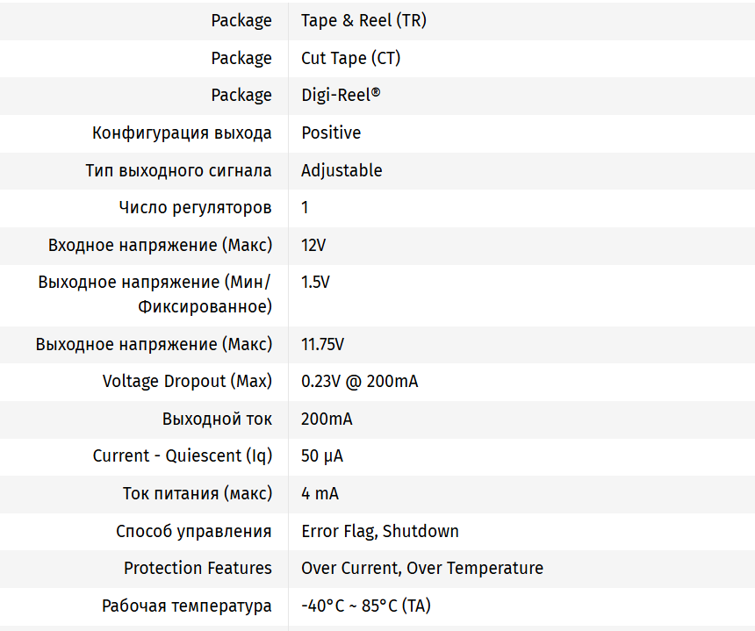Screen dimensions: 755x631
Task: Click the "Tape & Reel (TR)" package value
Action: (363, 20)
